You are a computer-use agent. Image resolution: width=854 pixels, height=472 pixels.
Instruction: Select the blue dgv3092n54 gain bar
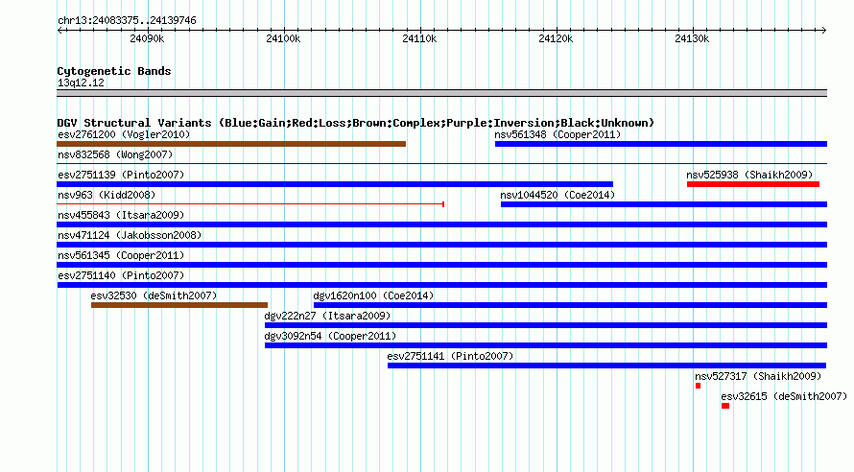coord(546,345)
